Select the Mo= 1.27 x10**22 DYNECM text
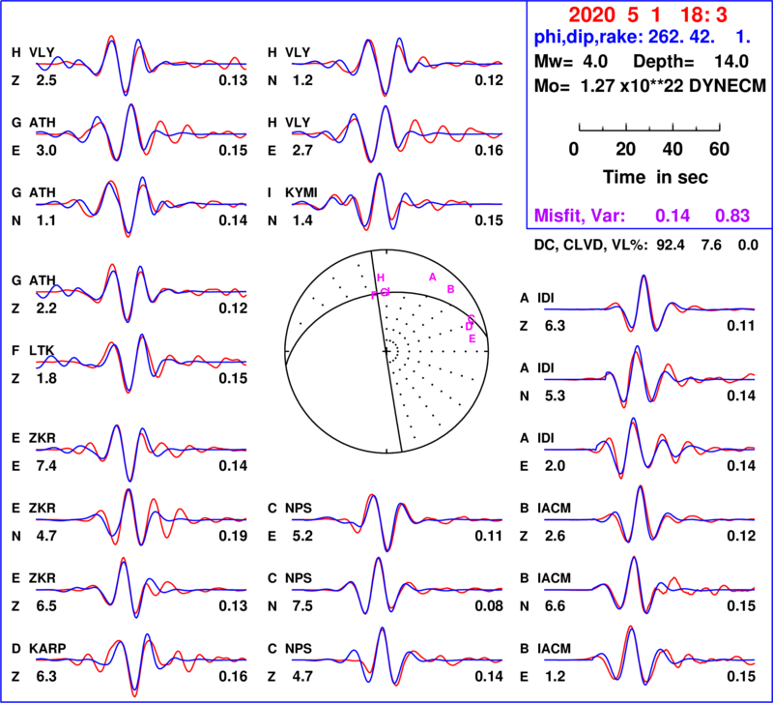 point(650,86)
